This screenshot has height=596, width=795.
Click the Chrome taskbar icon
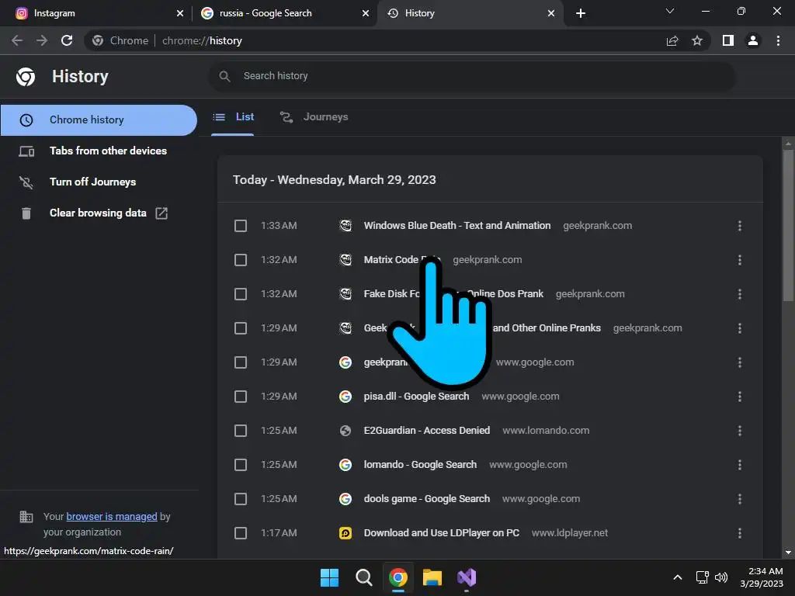click(x=398, y=577)
